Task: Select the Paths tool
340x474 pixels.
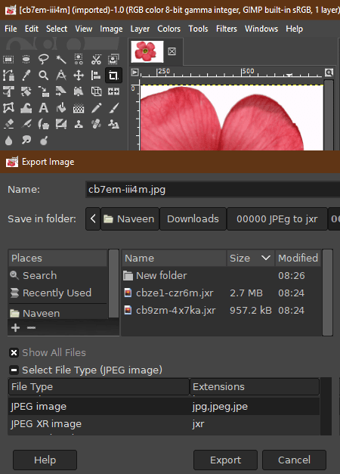Action: pos(8,76)
